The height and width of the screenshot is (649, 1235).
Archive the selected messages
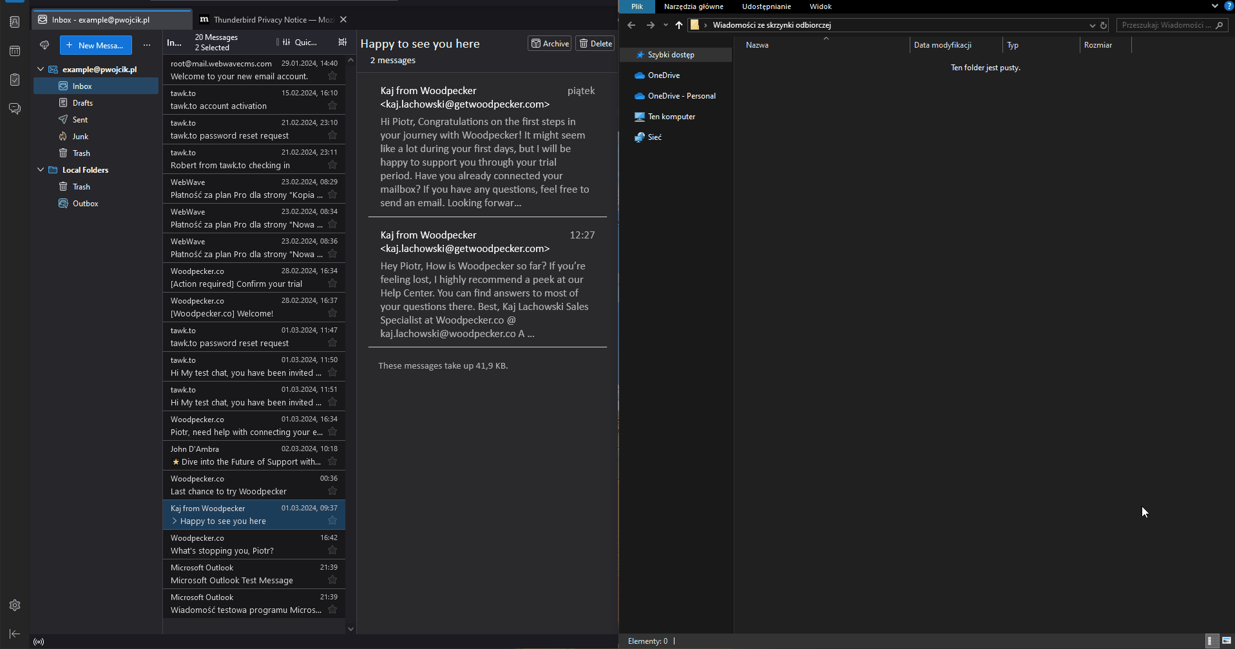550,43
